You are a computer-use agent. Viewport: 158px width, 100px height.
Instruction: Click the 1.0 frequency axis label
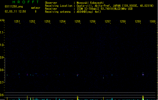tap(2, 45)
